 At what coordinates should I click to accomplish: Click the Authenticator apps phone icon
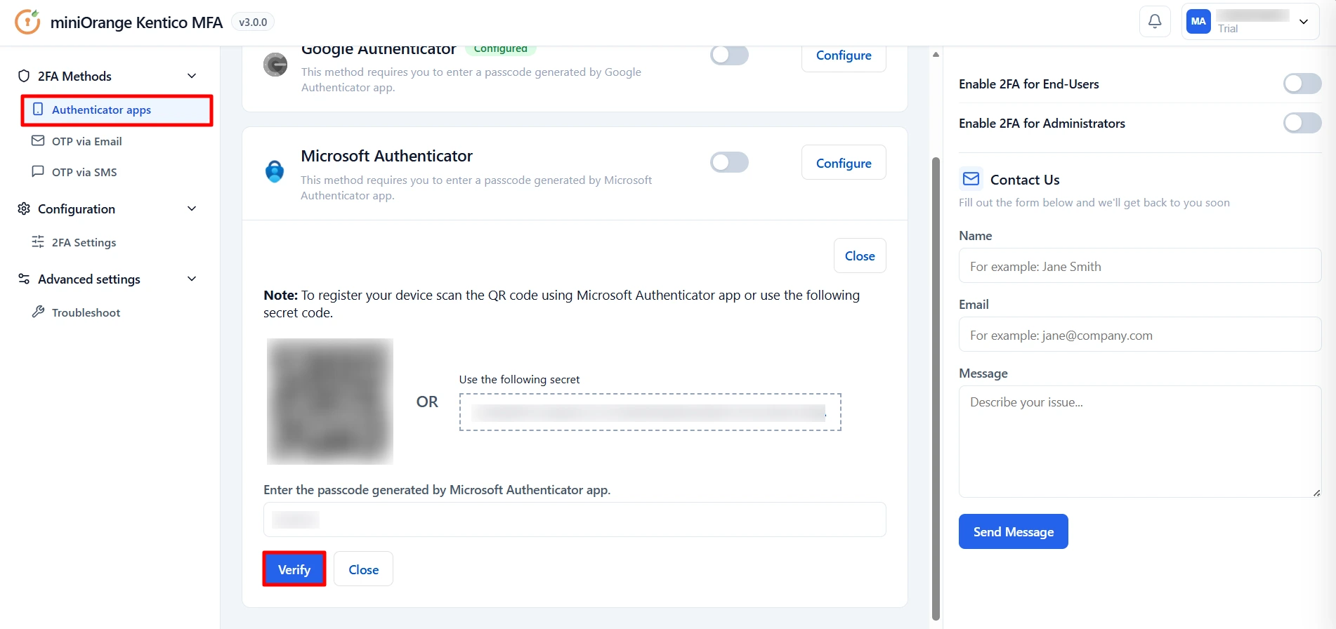click(38, 110)
